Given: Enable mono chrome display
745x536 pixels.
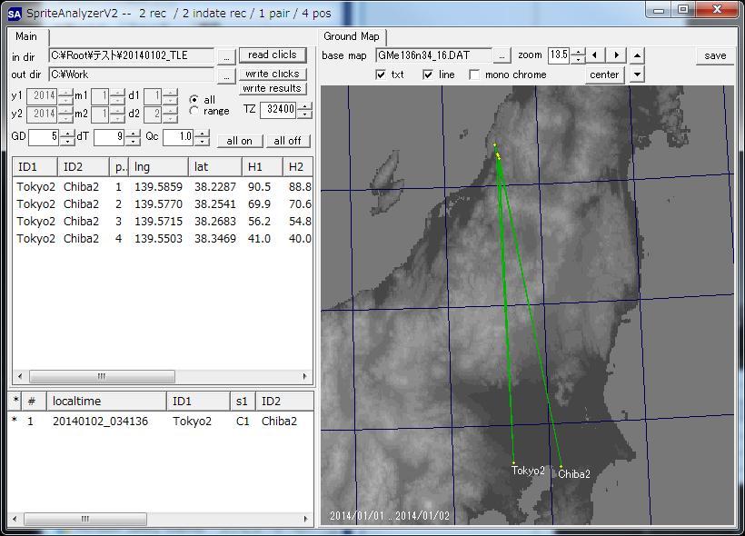Looking at the screenshot, I should coord(474,74).
